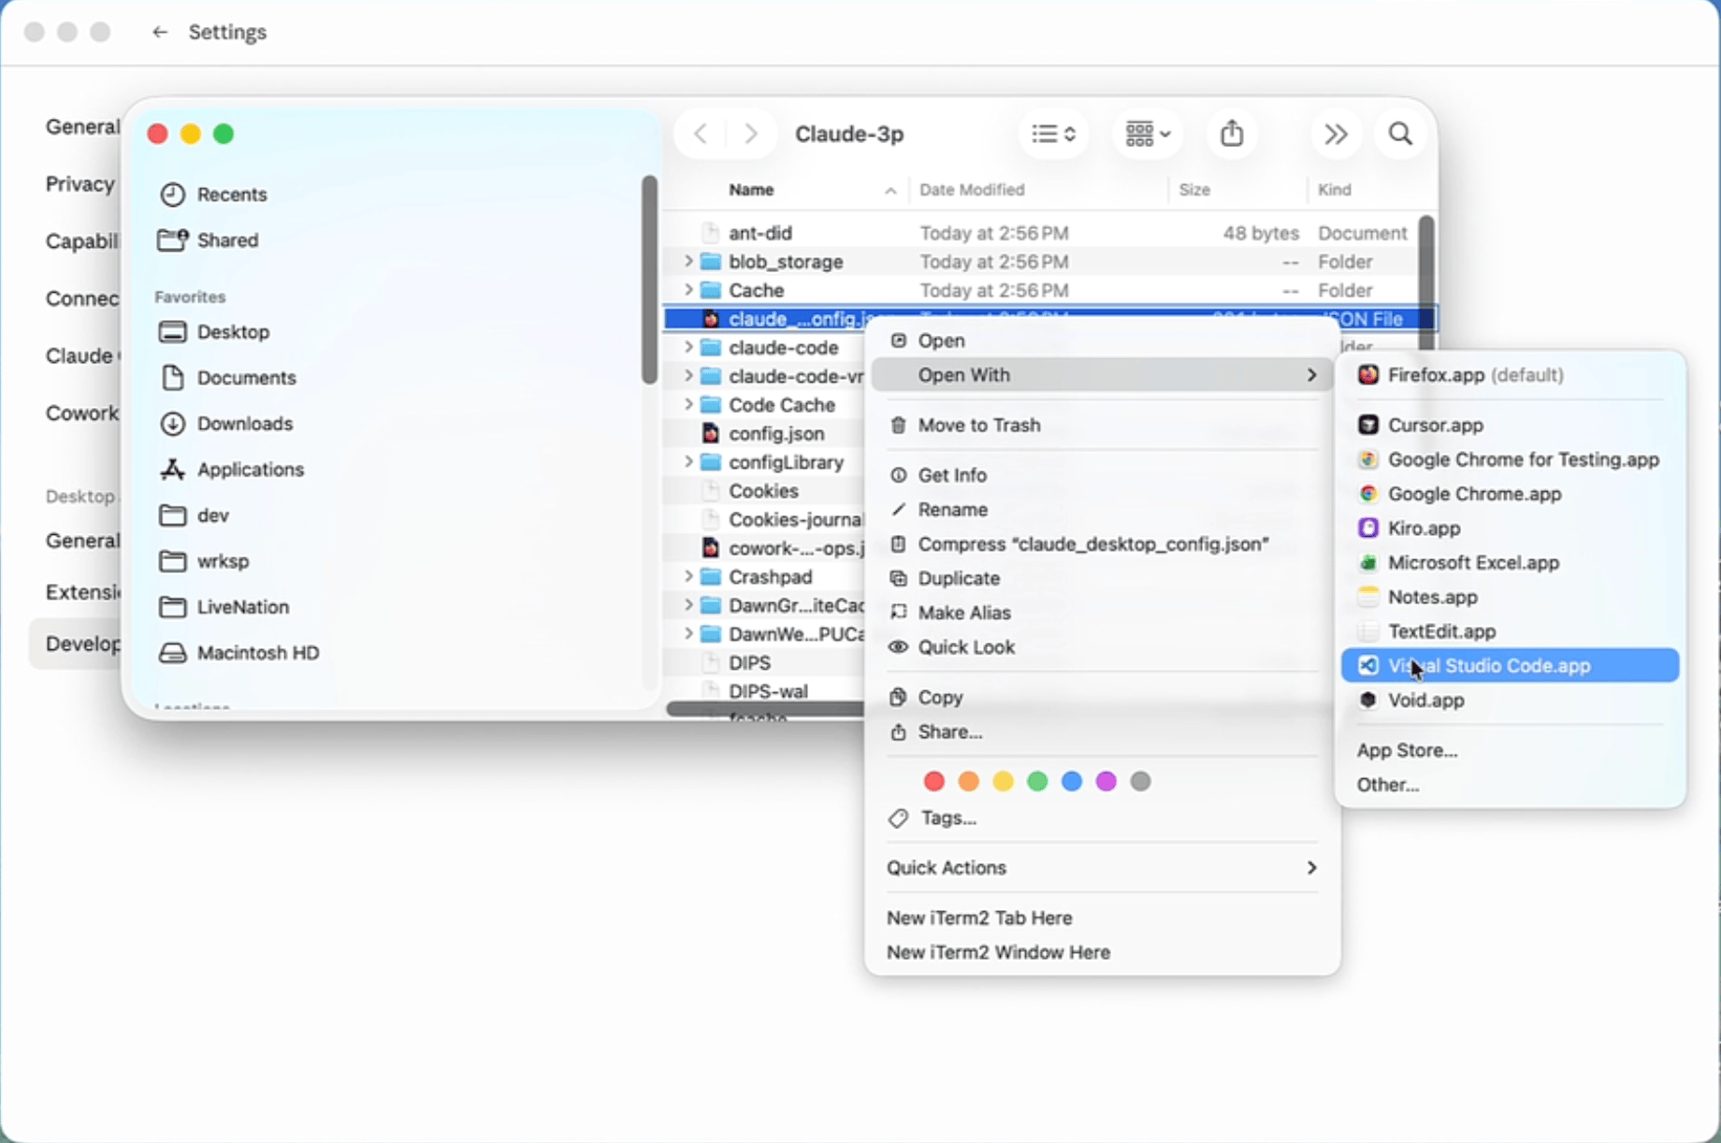Pick Google Chrome.app from Open With list
Screen dimensions: 1721x1143
(1510, 494)
